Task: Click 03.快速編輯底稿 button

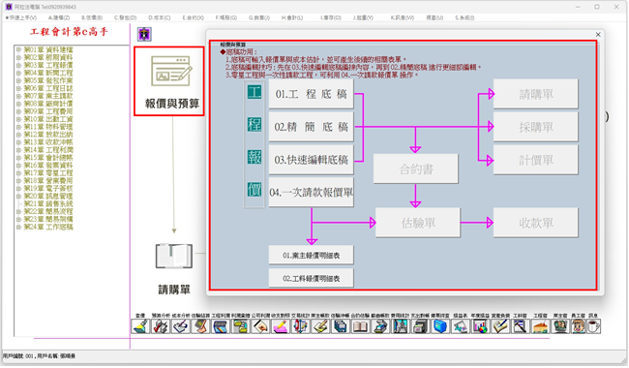Action: pyautogui.click(x=311, y=160)
